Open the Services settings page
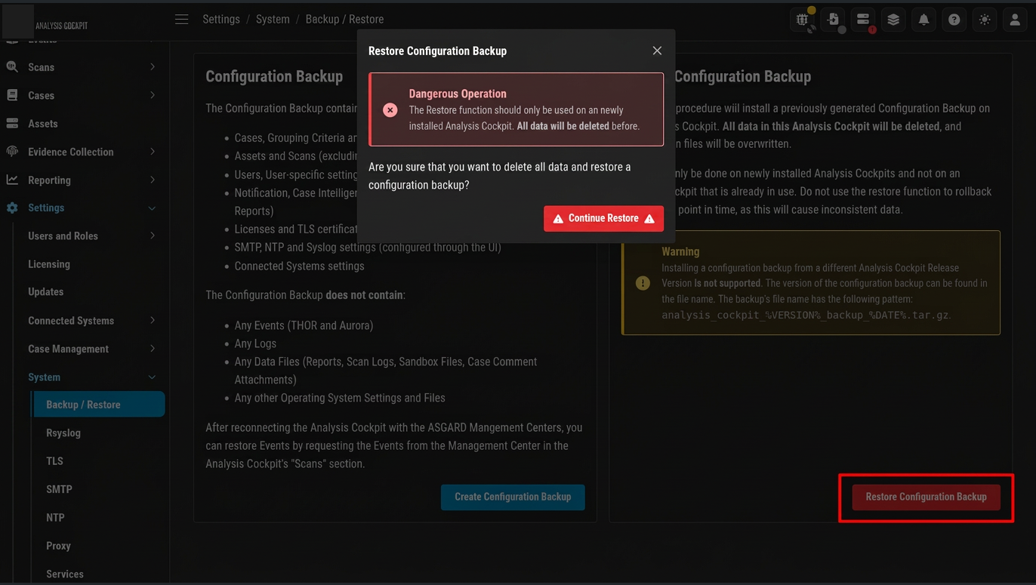 click(x=65, y=574)
